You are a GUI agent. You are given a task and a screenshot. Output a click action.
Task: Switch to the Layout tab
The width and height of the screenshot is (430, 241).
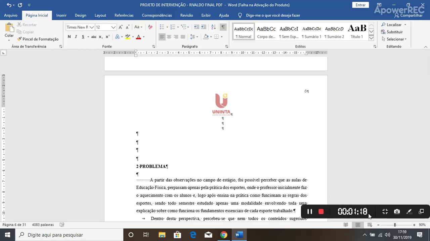(x=100, y=15)
